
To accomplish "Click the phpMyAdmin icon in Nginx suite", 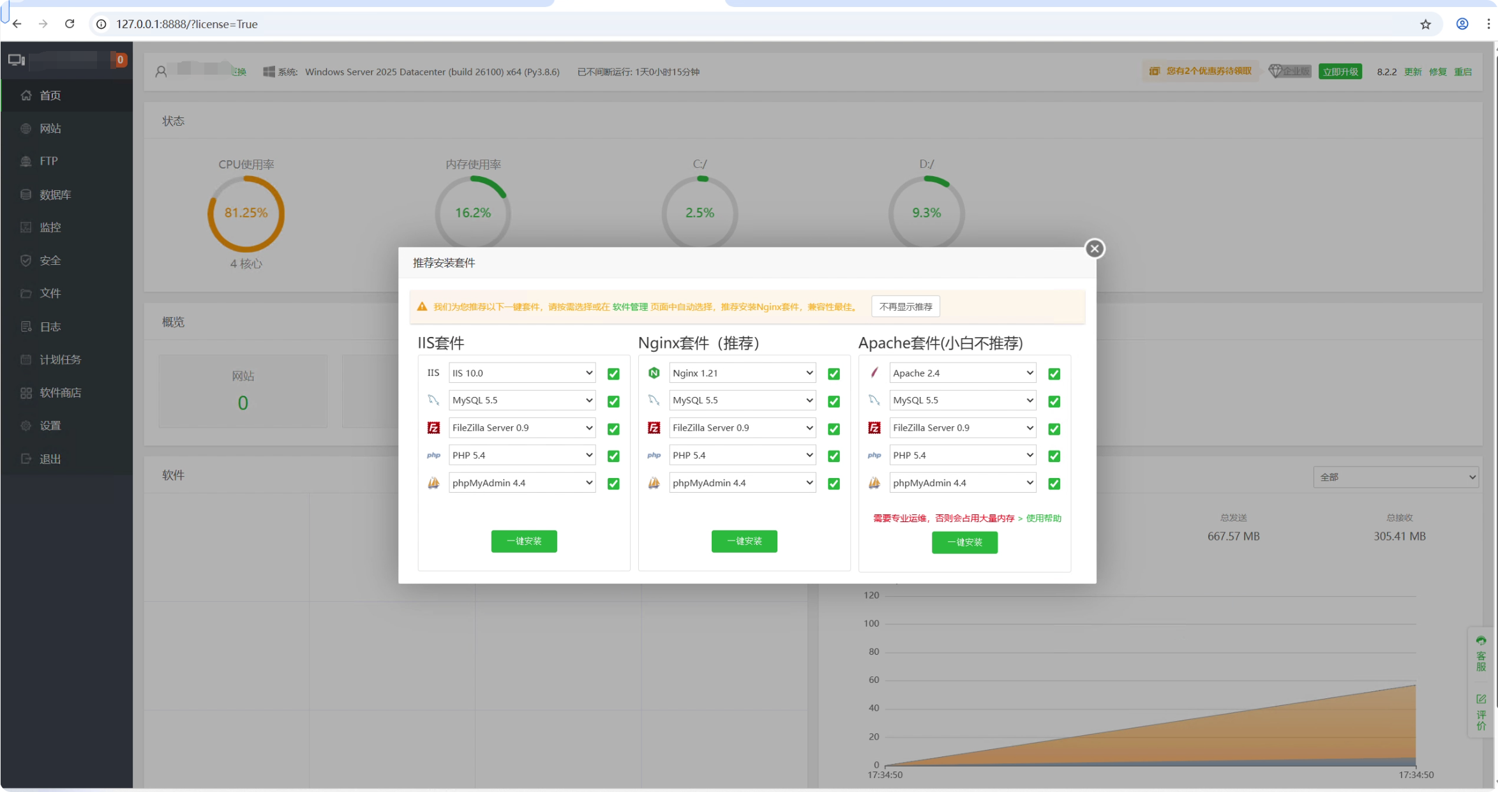I will [x=654, y=483].
